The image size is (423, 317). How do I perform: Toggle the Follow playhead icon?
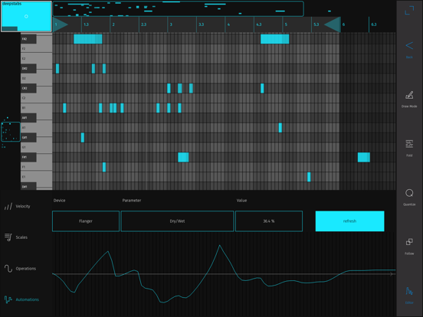(x=409, y=242)
